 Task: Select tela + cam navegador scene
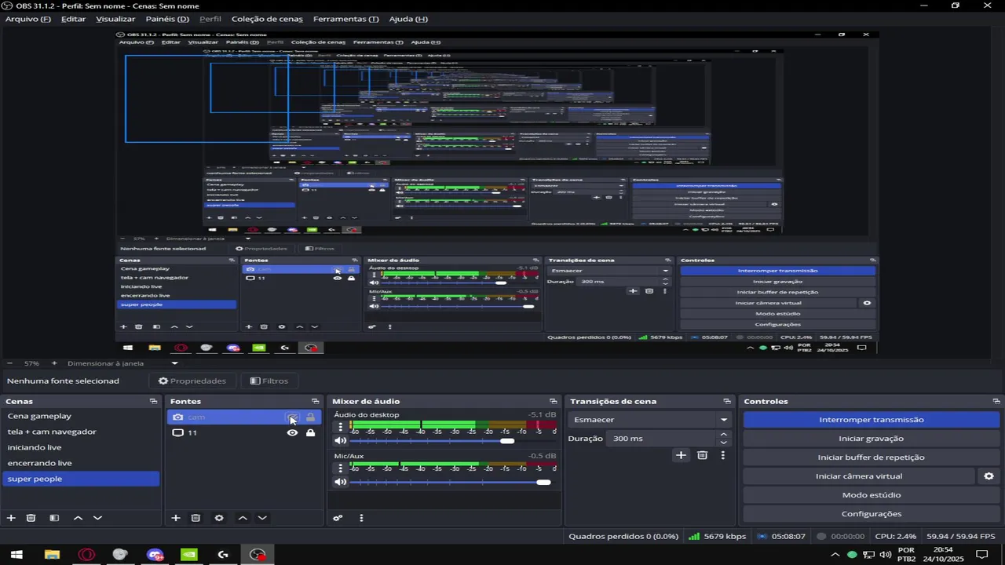pos(81,432)
